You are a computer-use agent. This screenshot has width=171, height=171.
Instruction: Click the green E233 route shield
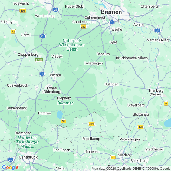39,60
